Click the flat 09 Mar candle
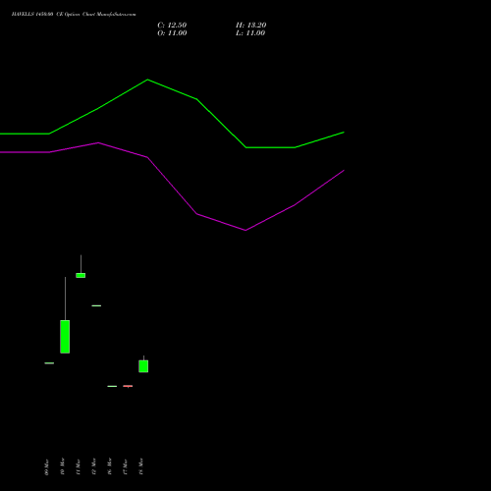The width and height of the screenshot is (491, 491). [49, 363]
